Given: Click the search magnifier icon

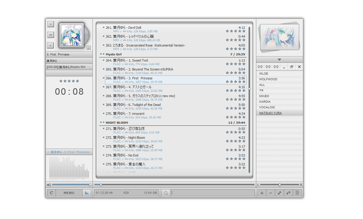Looking at the screenshot, I should 166,192.
